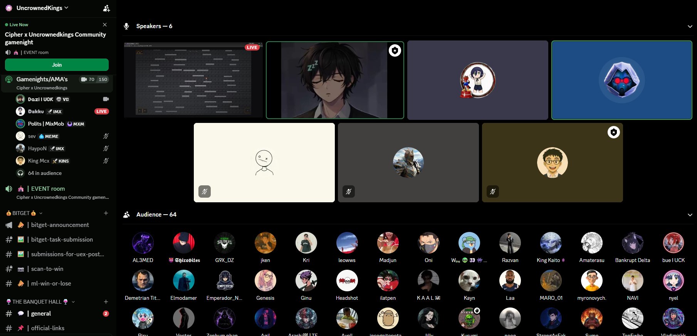Select the chibi avatar speaker tile
The image size is (697, 336).
477,80
